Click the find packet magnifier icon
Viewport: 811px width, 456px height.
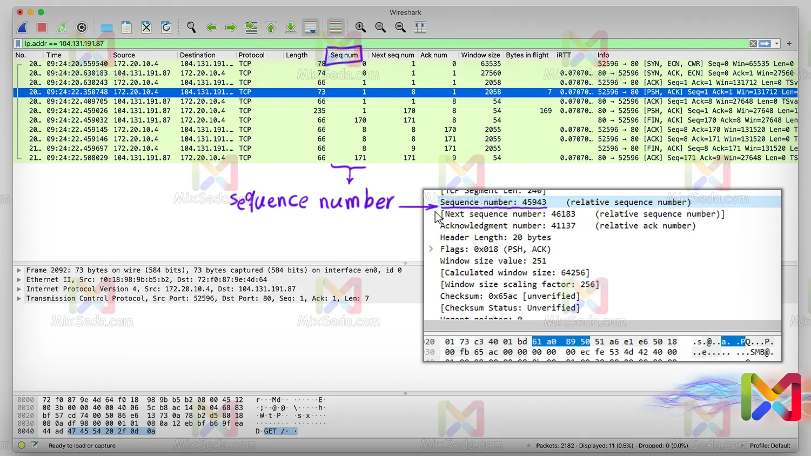[x=191, y=28]
